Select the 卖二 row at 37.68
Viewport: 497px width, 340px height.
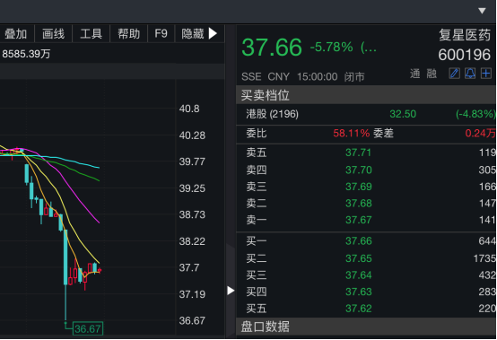coord(366,204)
